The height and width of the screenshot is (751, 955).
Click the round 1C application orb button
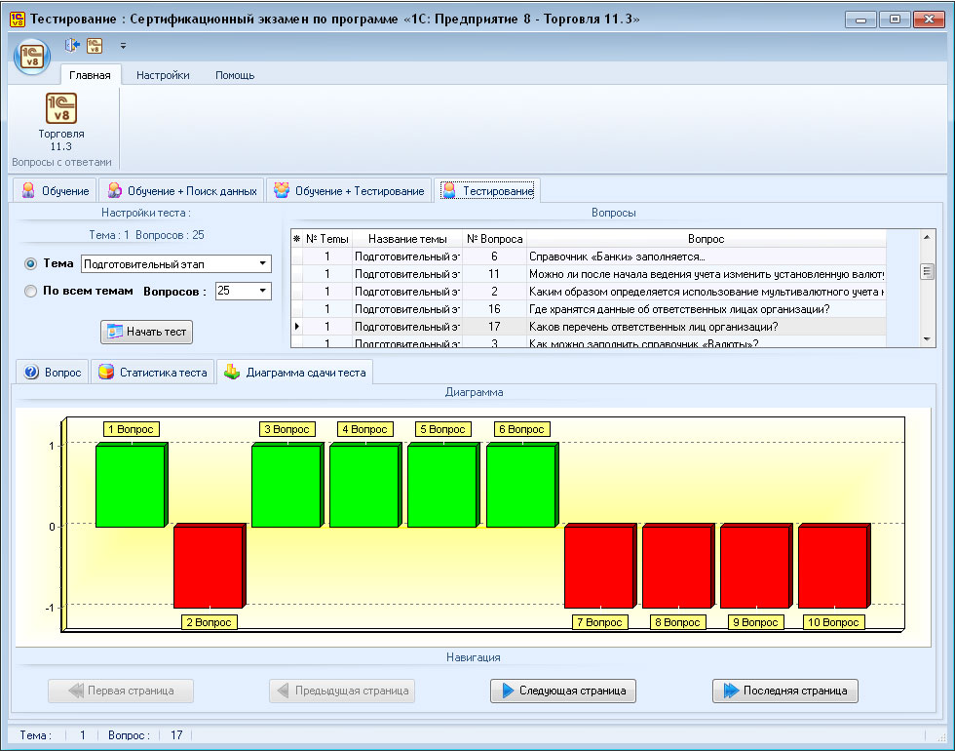click(32, 56)
